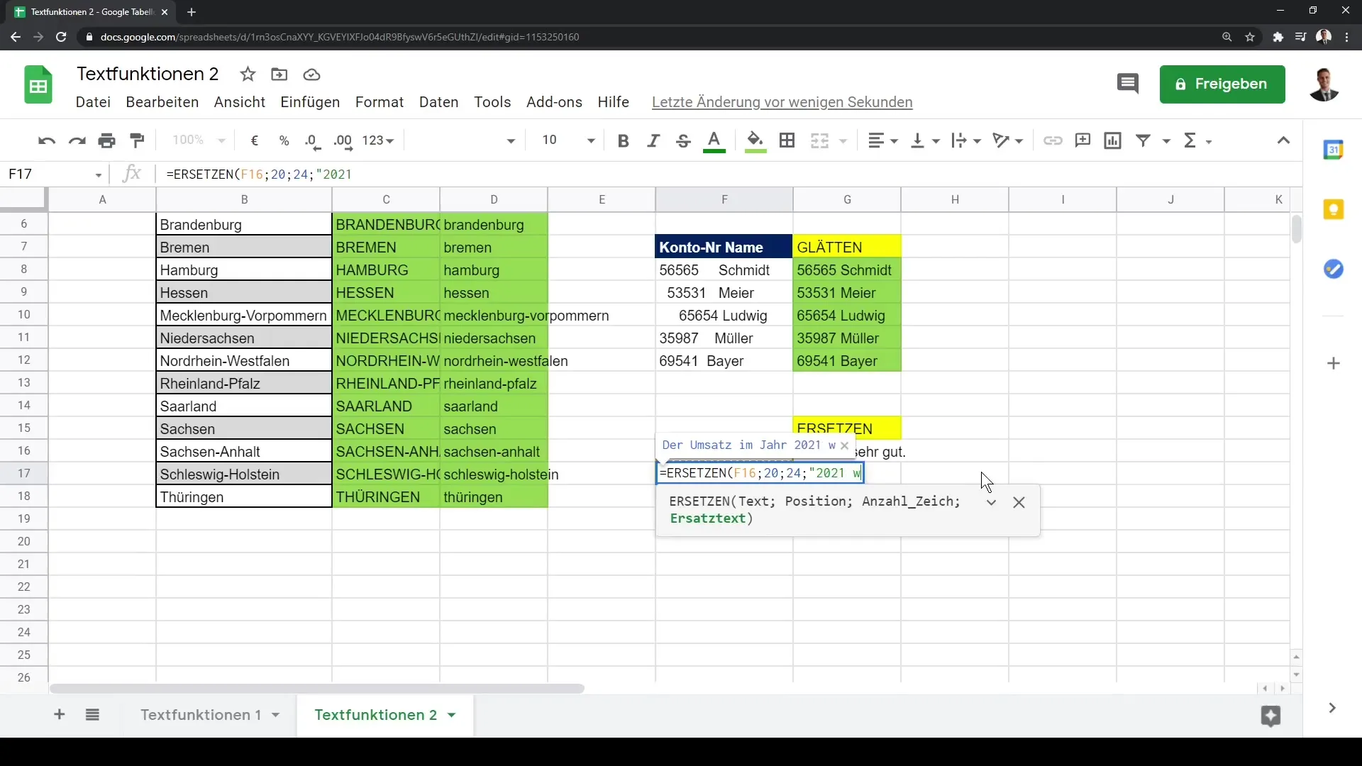Open the Format menu
Viewport: 1362px width, 766px height.
point(380,102)
